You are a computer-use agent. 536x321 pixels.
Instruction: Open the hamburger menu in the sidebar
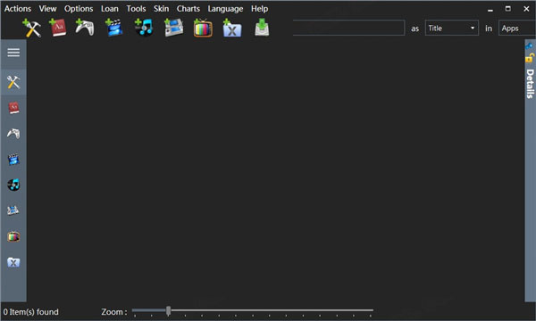click(13, 53)
